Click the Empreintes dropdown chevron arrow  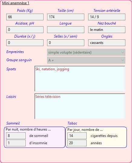pos(123,52)
